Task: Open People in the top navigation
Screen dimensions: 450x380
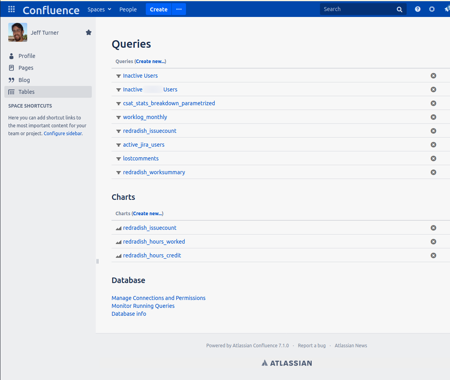Action: pos(128,9)
